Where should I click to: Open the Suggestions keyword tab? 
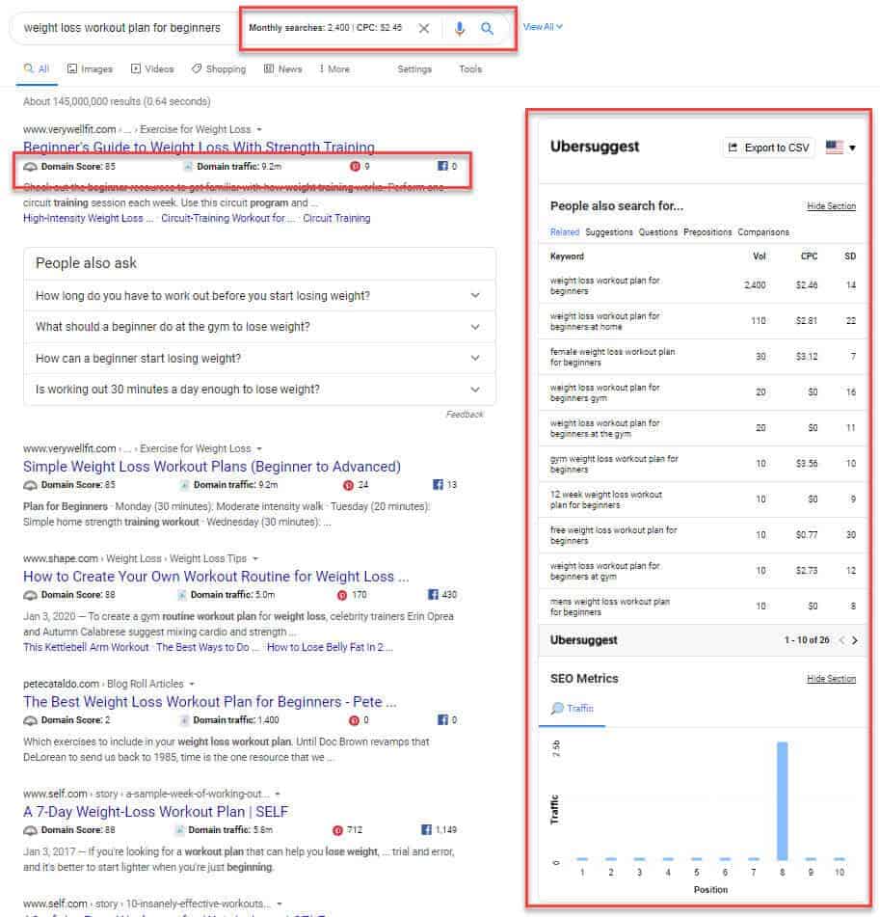click(609, 232)
